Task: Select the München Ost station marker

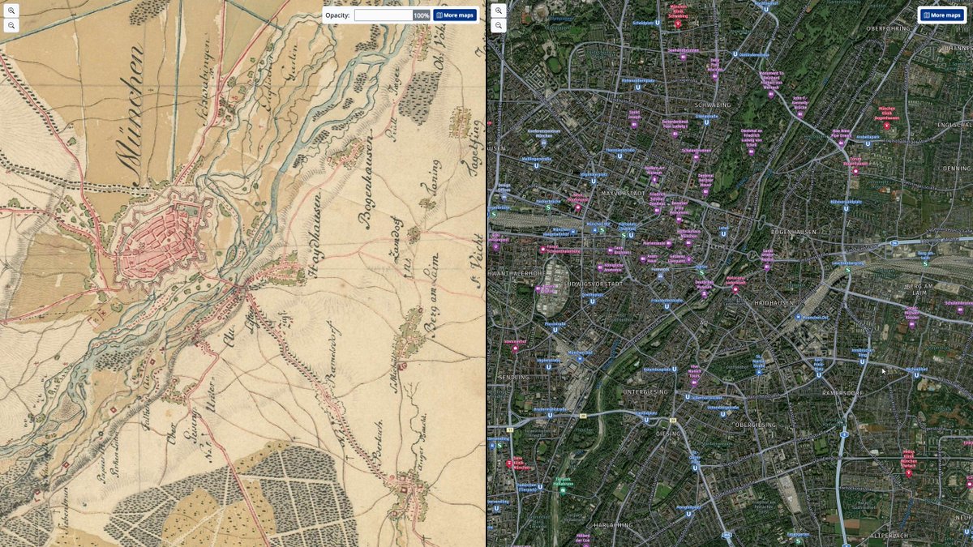Action: [x=798, y=317]
